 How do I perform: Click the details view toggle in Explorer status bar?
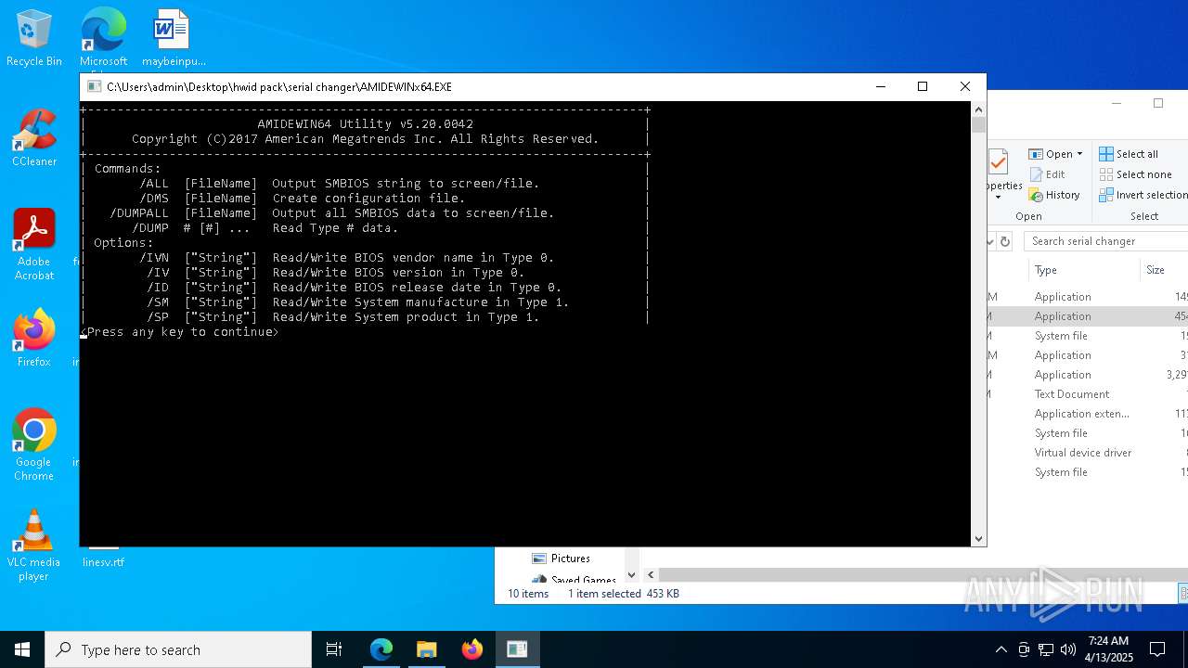tap(1183, 594)
